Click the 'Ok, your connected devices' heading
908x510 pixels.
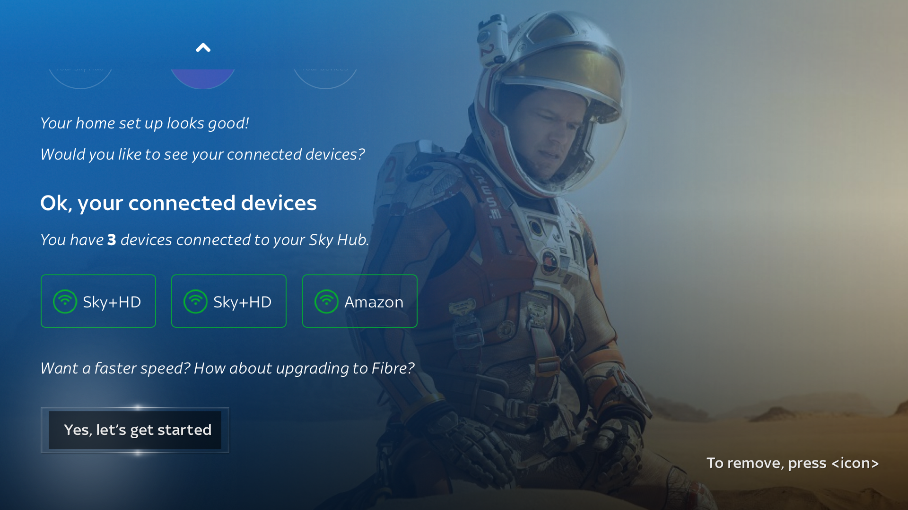(178, 204)
